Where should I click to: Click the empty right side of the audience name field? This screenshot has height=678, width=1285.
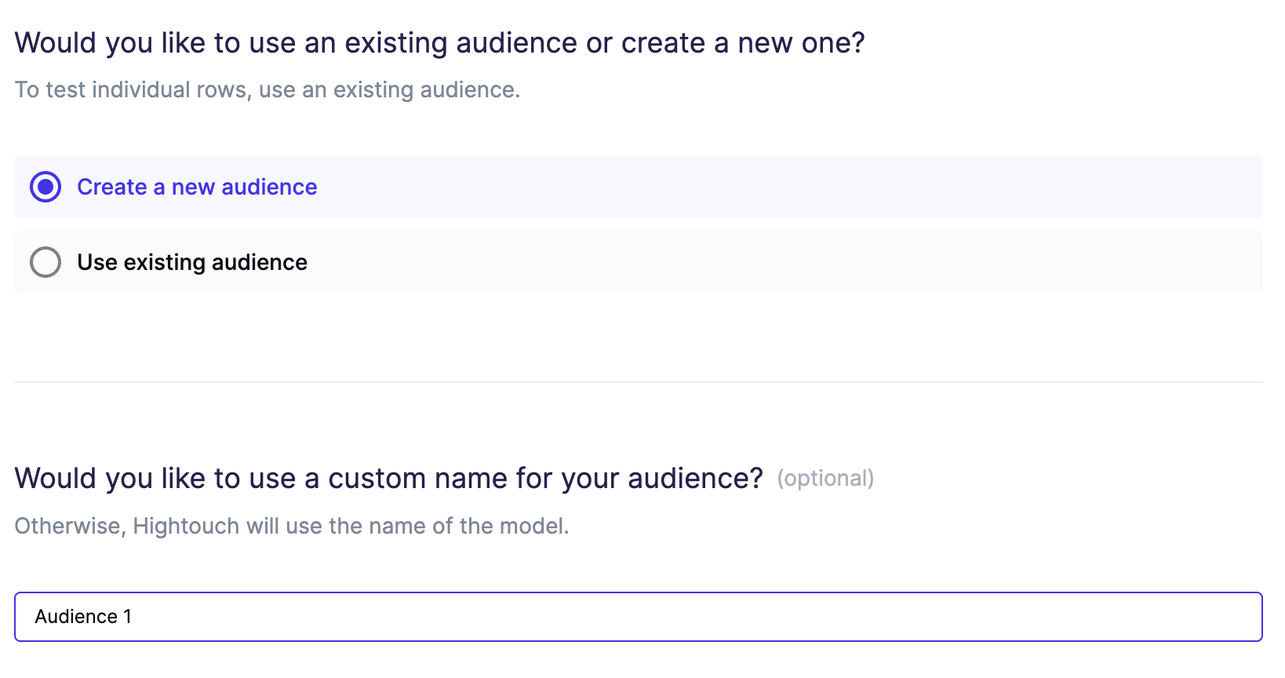tap(1020, 617)
